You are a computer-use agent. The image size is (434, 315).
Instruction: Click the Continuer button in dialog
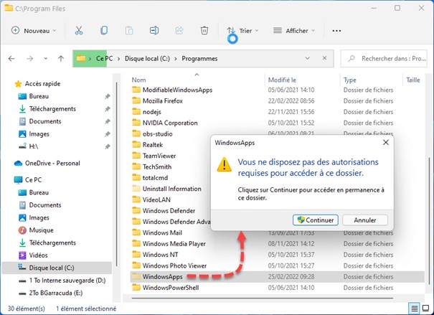point(316,220)
